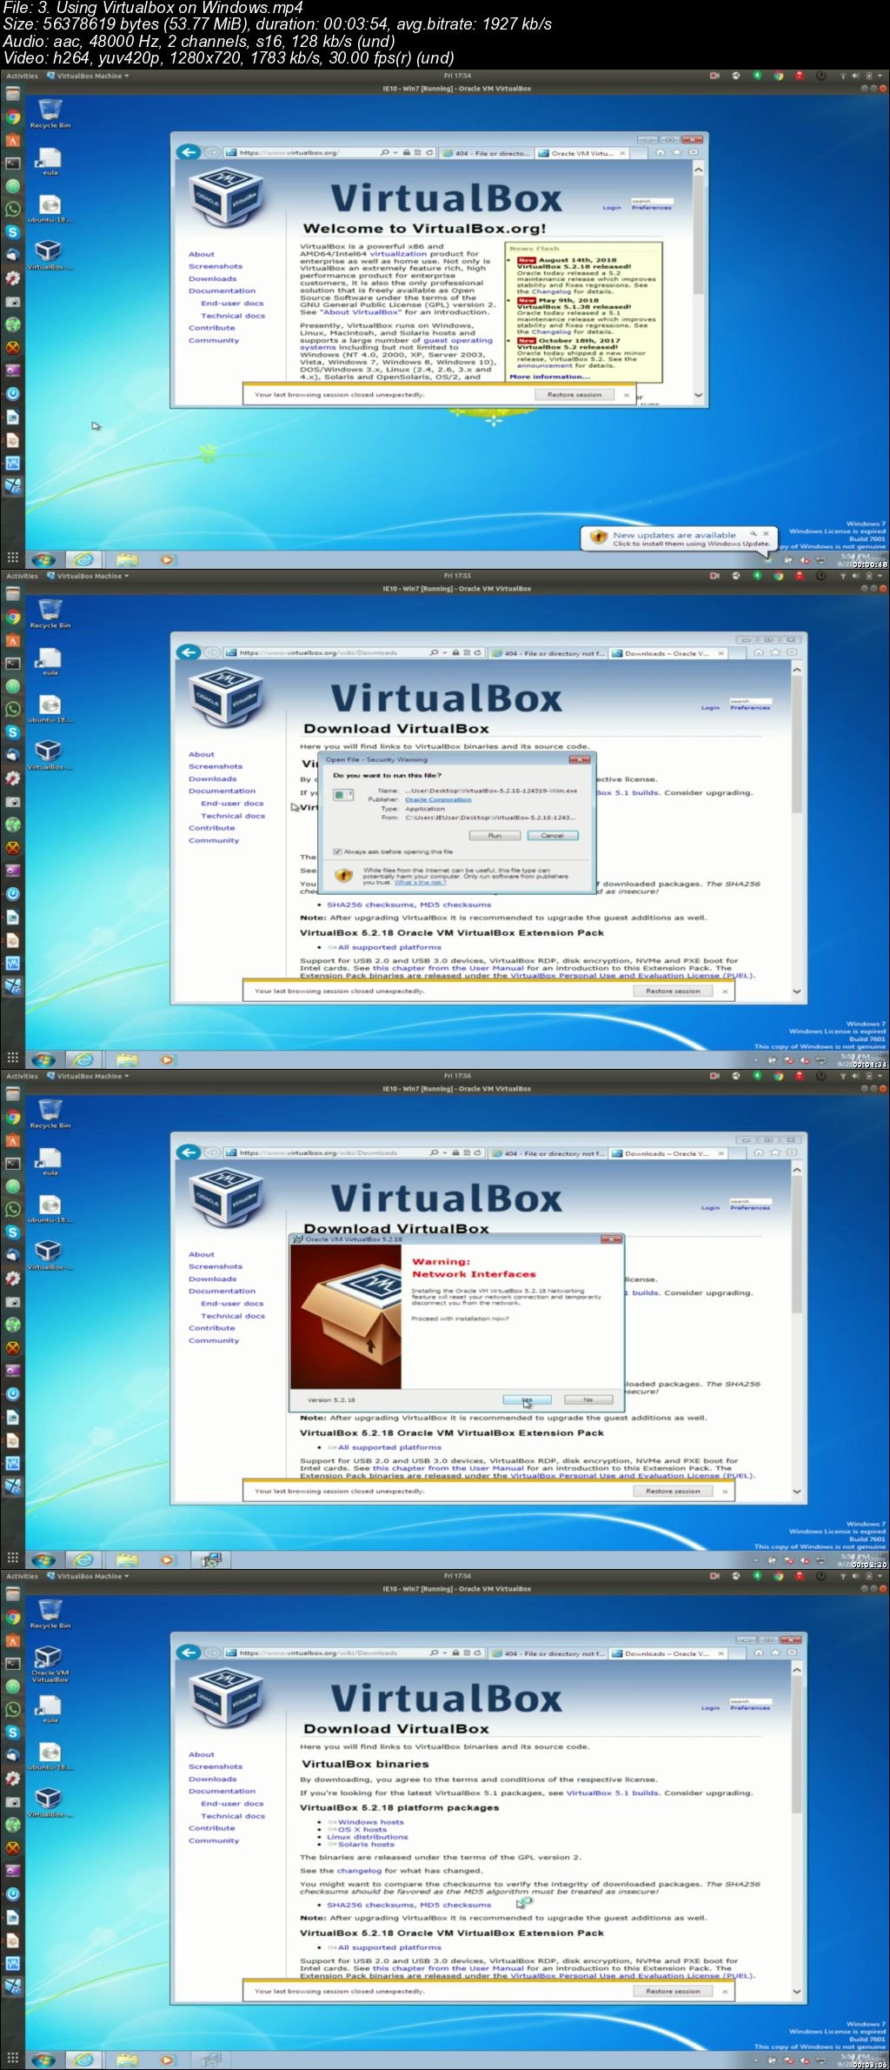Open the ubuntu-18 disc image icon in first frame
This screenshot has height=2070, width=890.
[50, 208]
